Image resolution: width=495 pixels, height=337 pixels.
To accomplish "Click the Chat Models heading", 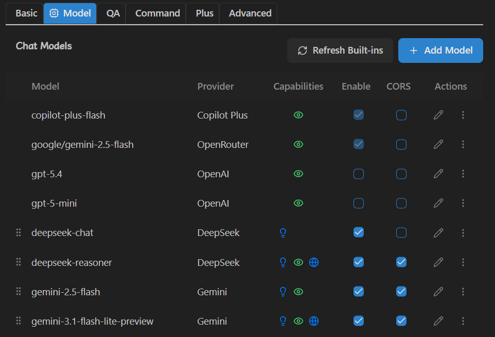I will 44,46.
